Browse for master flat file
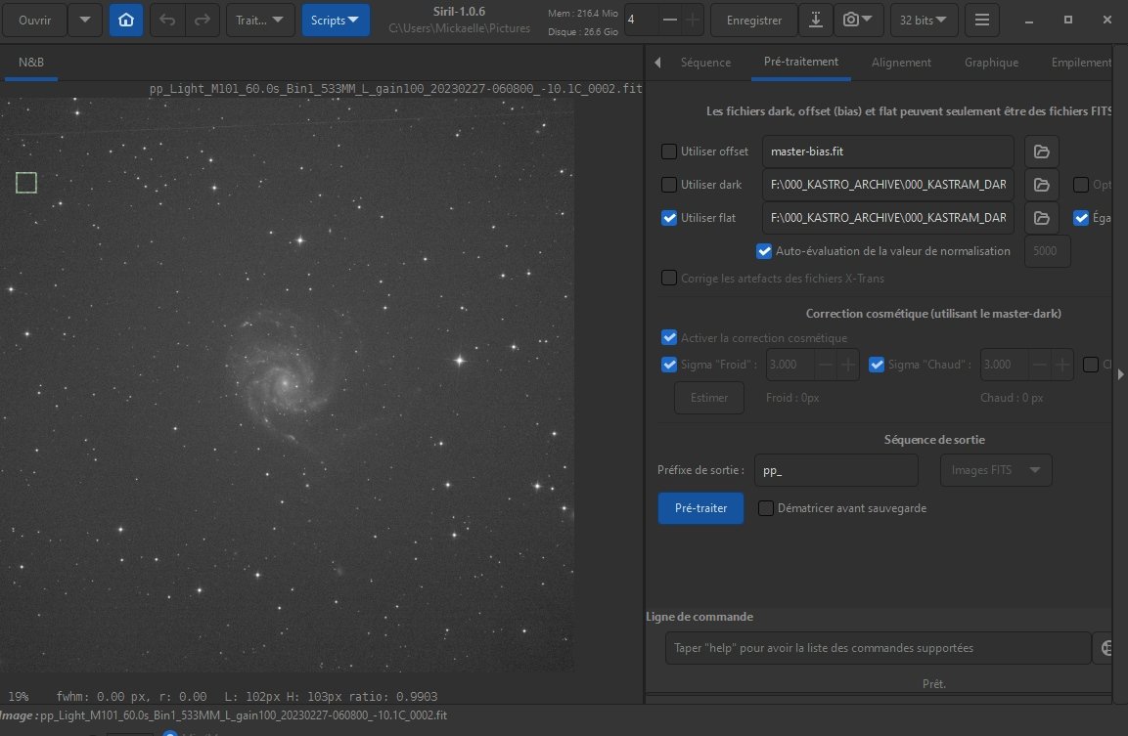 [x=1041, y=218]
